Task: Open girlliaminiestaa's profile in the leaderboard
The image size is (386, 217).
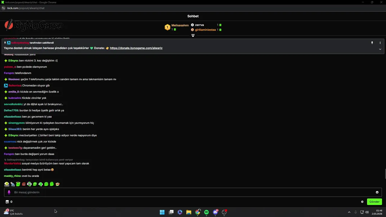Action: pos(205,30)
